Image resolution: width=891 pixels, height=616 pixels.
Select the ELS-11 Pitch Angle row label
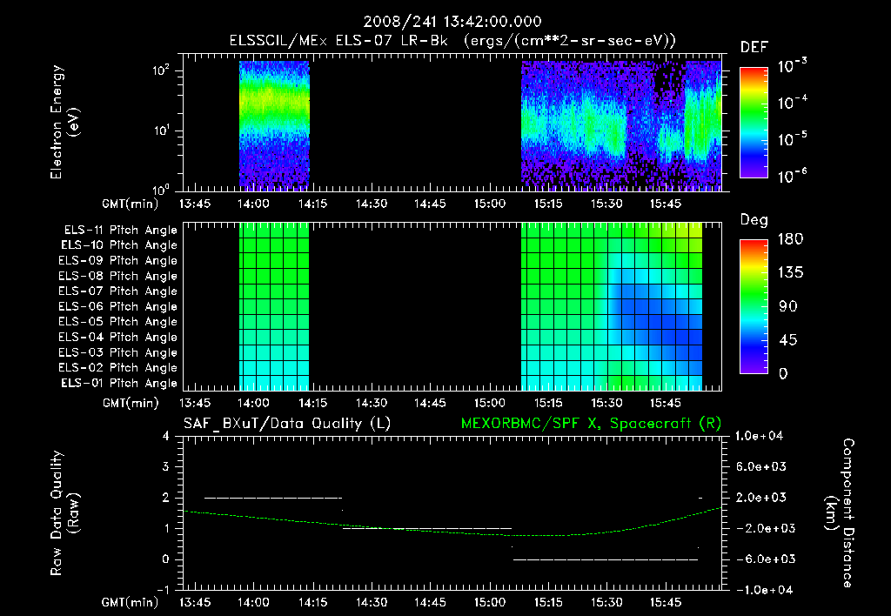pyautogui.click(x=120, y=231)
